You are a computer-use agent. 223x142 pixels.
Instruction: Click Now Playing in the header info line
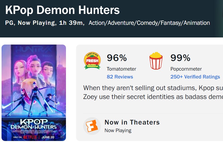click(x=36, y=23)
